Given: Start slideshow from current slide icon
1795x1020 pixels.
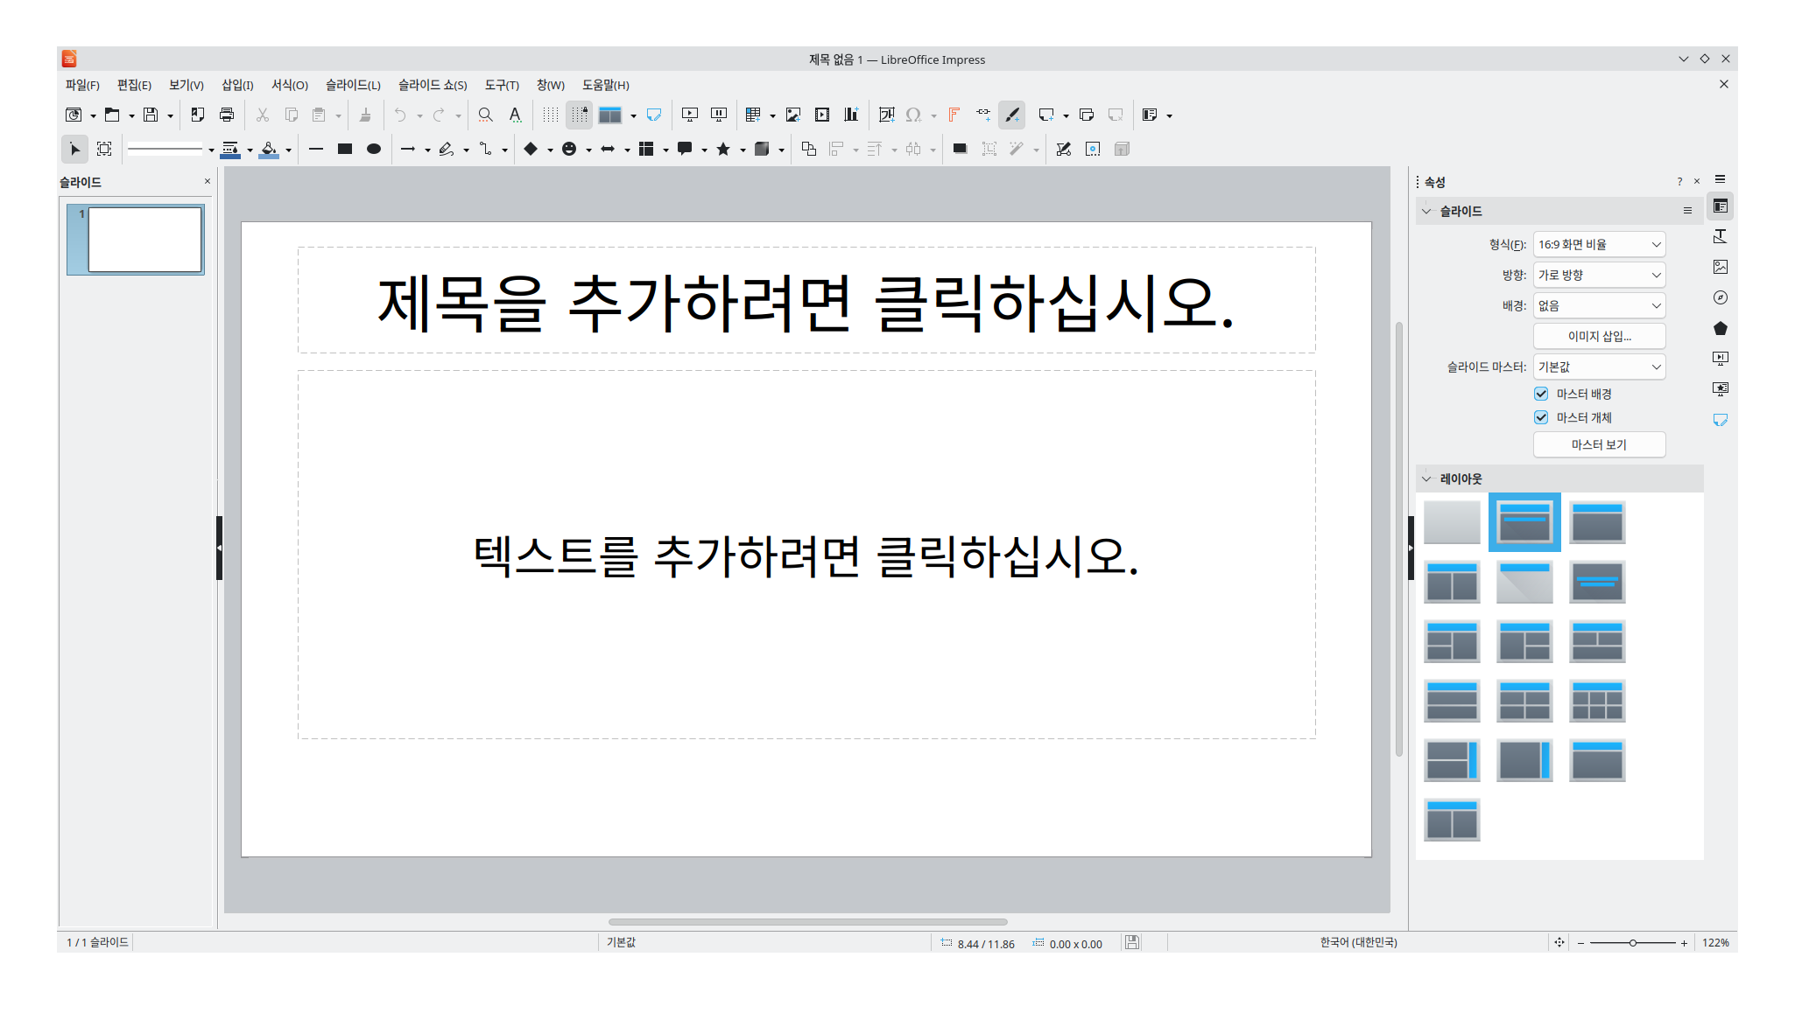Looking at the screenshot, I should (719, 115).
